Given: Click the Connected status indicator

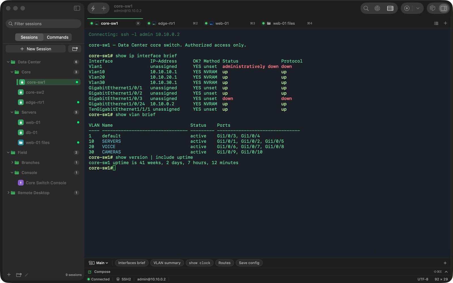Looking at the screenshot, I should click(x=99, y=279).
